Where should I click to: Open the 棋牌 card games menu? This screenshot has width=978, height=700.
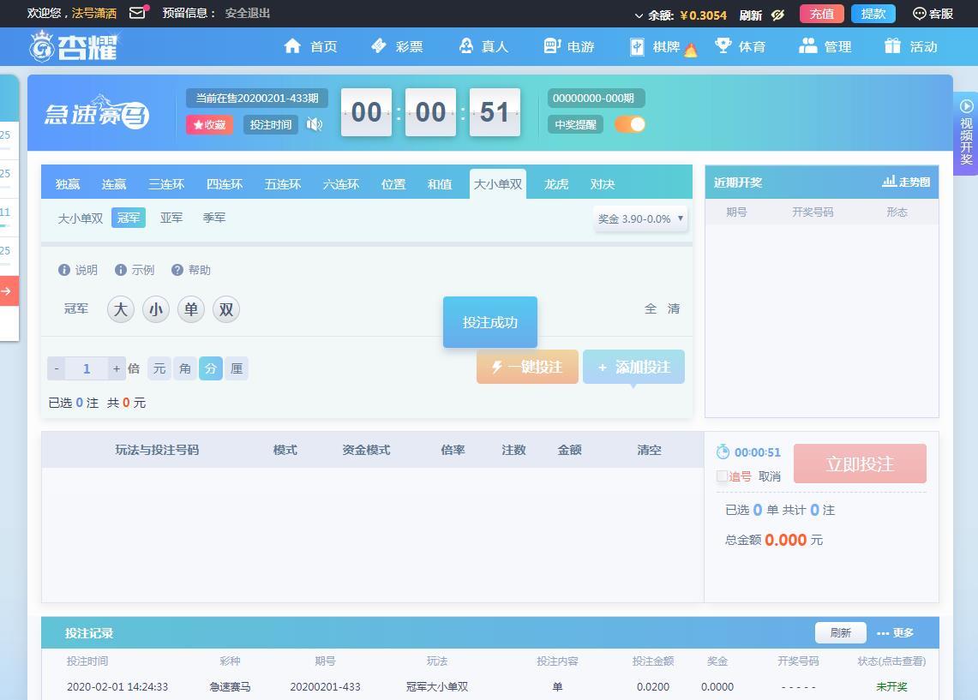click(663, 47)
